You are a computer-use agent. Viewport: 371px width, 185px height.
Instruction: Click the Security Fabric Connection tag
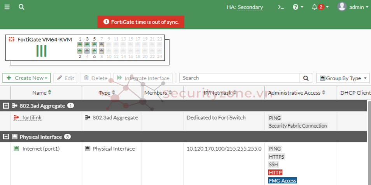coord(297,126)
